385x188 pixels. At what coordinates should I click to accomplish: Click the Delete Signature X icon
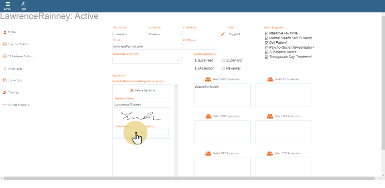[132, 90]
